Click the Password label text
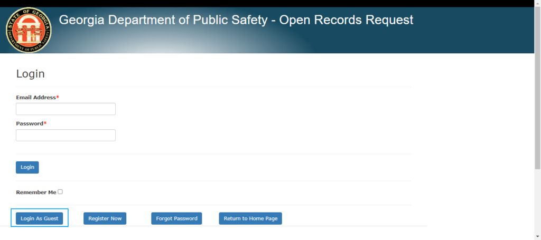The height and width of the screenshot is (240, 541). [31, 123]
